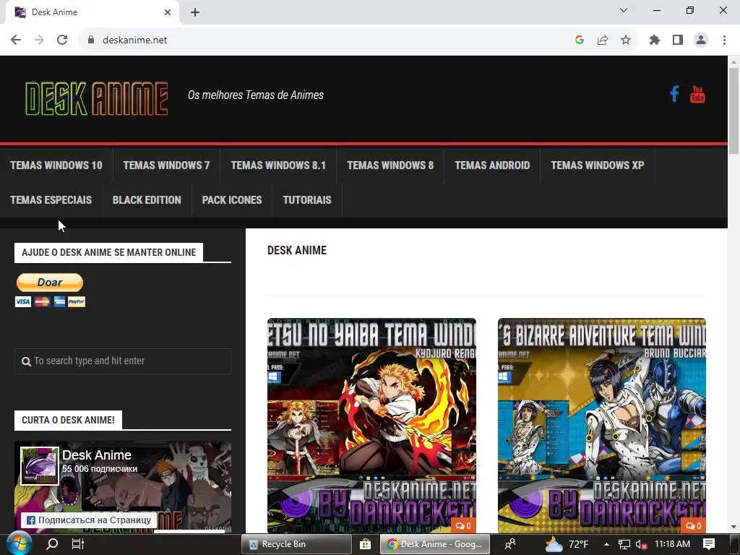740x555 pixels.
Task: Open the Temas Windows 8 menu
Action: pos(390,165)
